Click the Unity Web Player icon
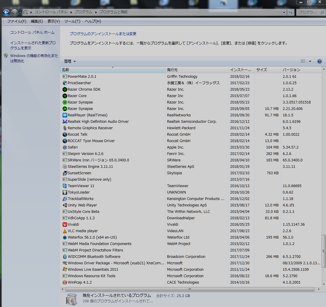326x307 pixels. click(x=65, y=205)
